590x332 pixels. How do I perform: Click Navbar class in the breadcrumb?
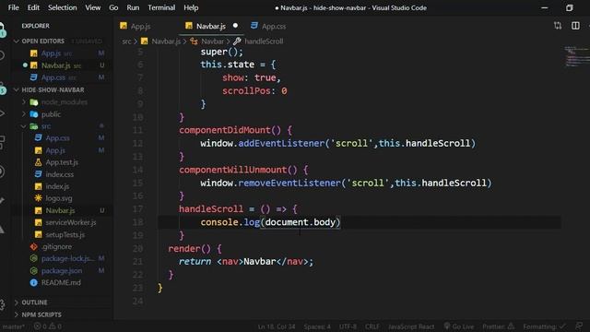click(x=212, y=41)
